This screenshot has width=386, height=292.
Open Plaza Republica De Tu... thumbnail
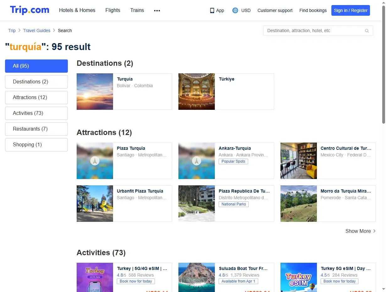[197, 204]
